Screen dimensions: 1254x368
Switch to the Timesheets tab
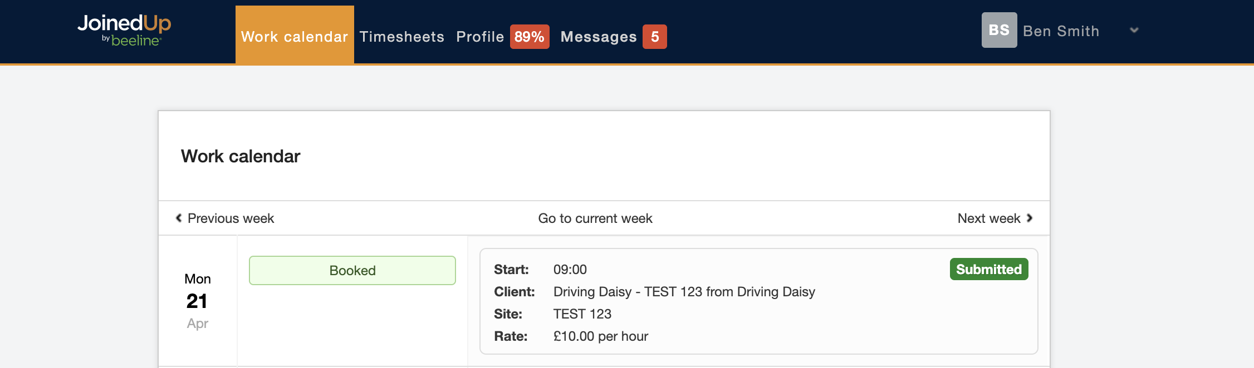click(402, 37)
